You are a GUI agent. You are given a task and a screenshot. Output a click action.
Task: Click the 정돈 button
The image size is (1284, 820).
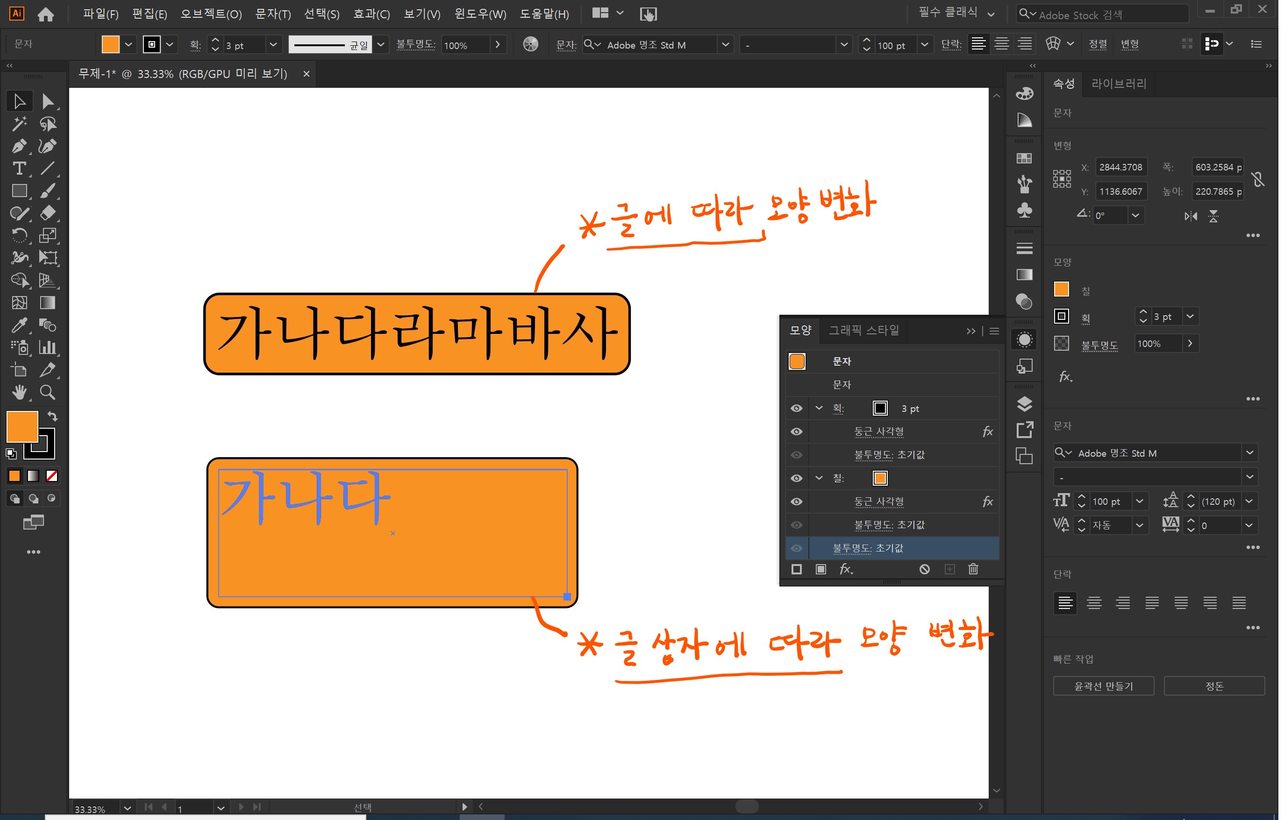(x=1214, y=686)
